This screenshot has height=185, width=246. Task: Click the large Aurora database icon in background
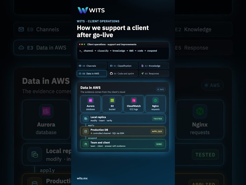[46, 111]
